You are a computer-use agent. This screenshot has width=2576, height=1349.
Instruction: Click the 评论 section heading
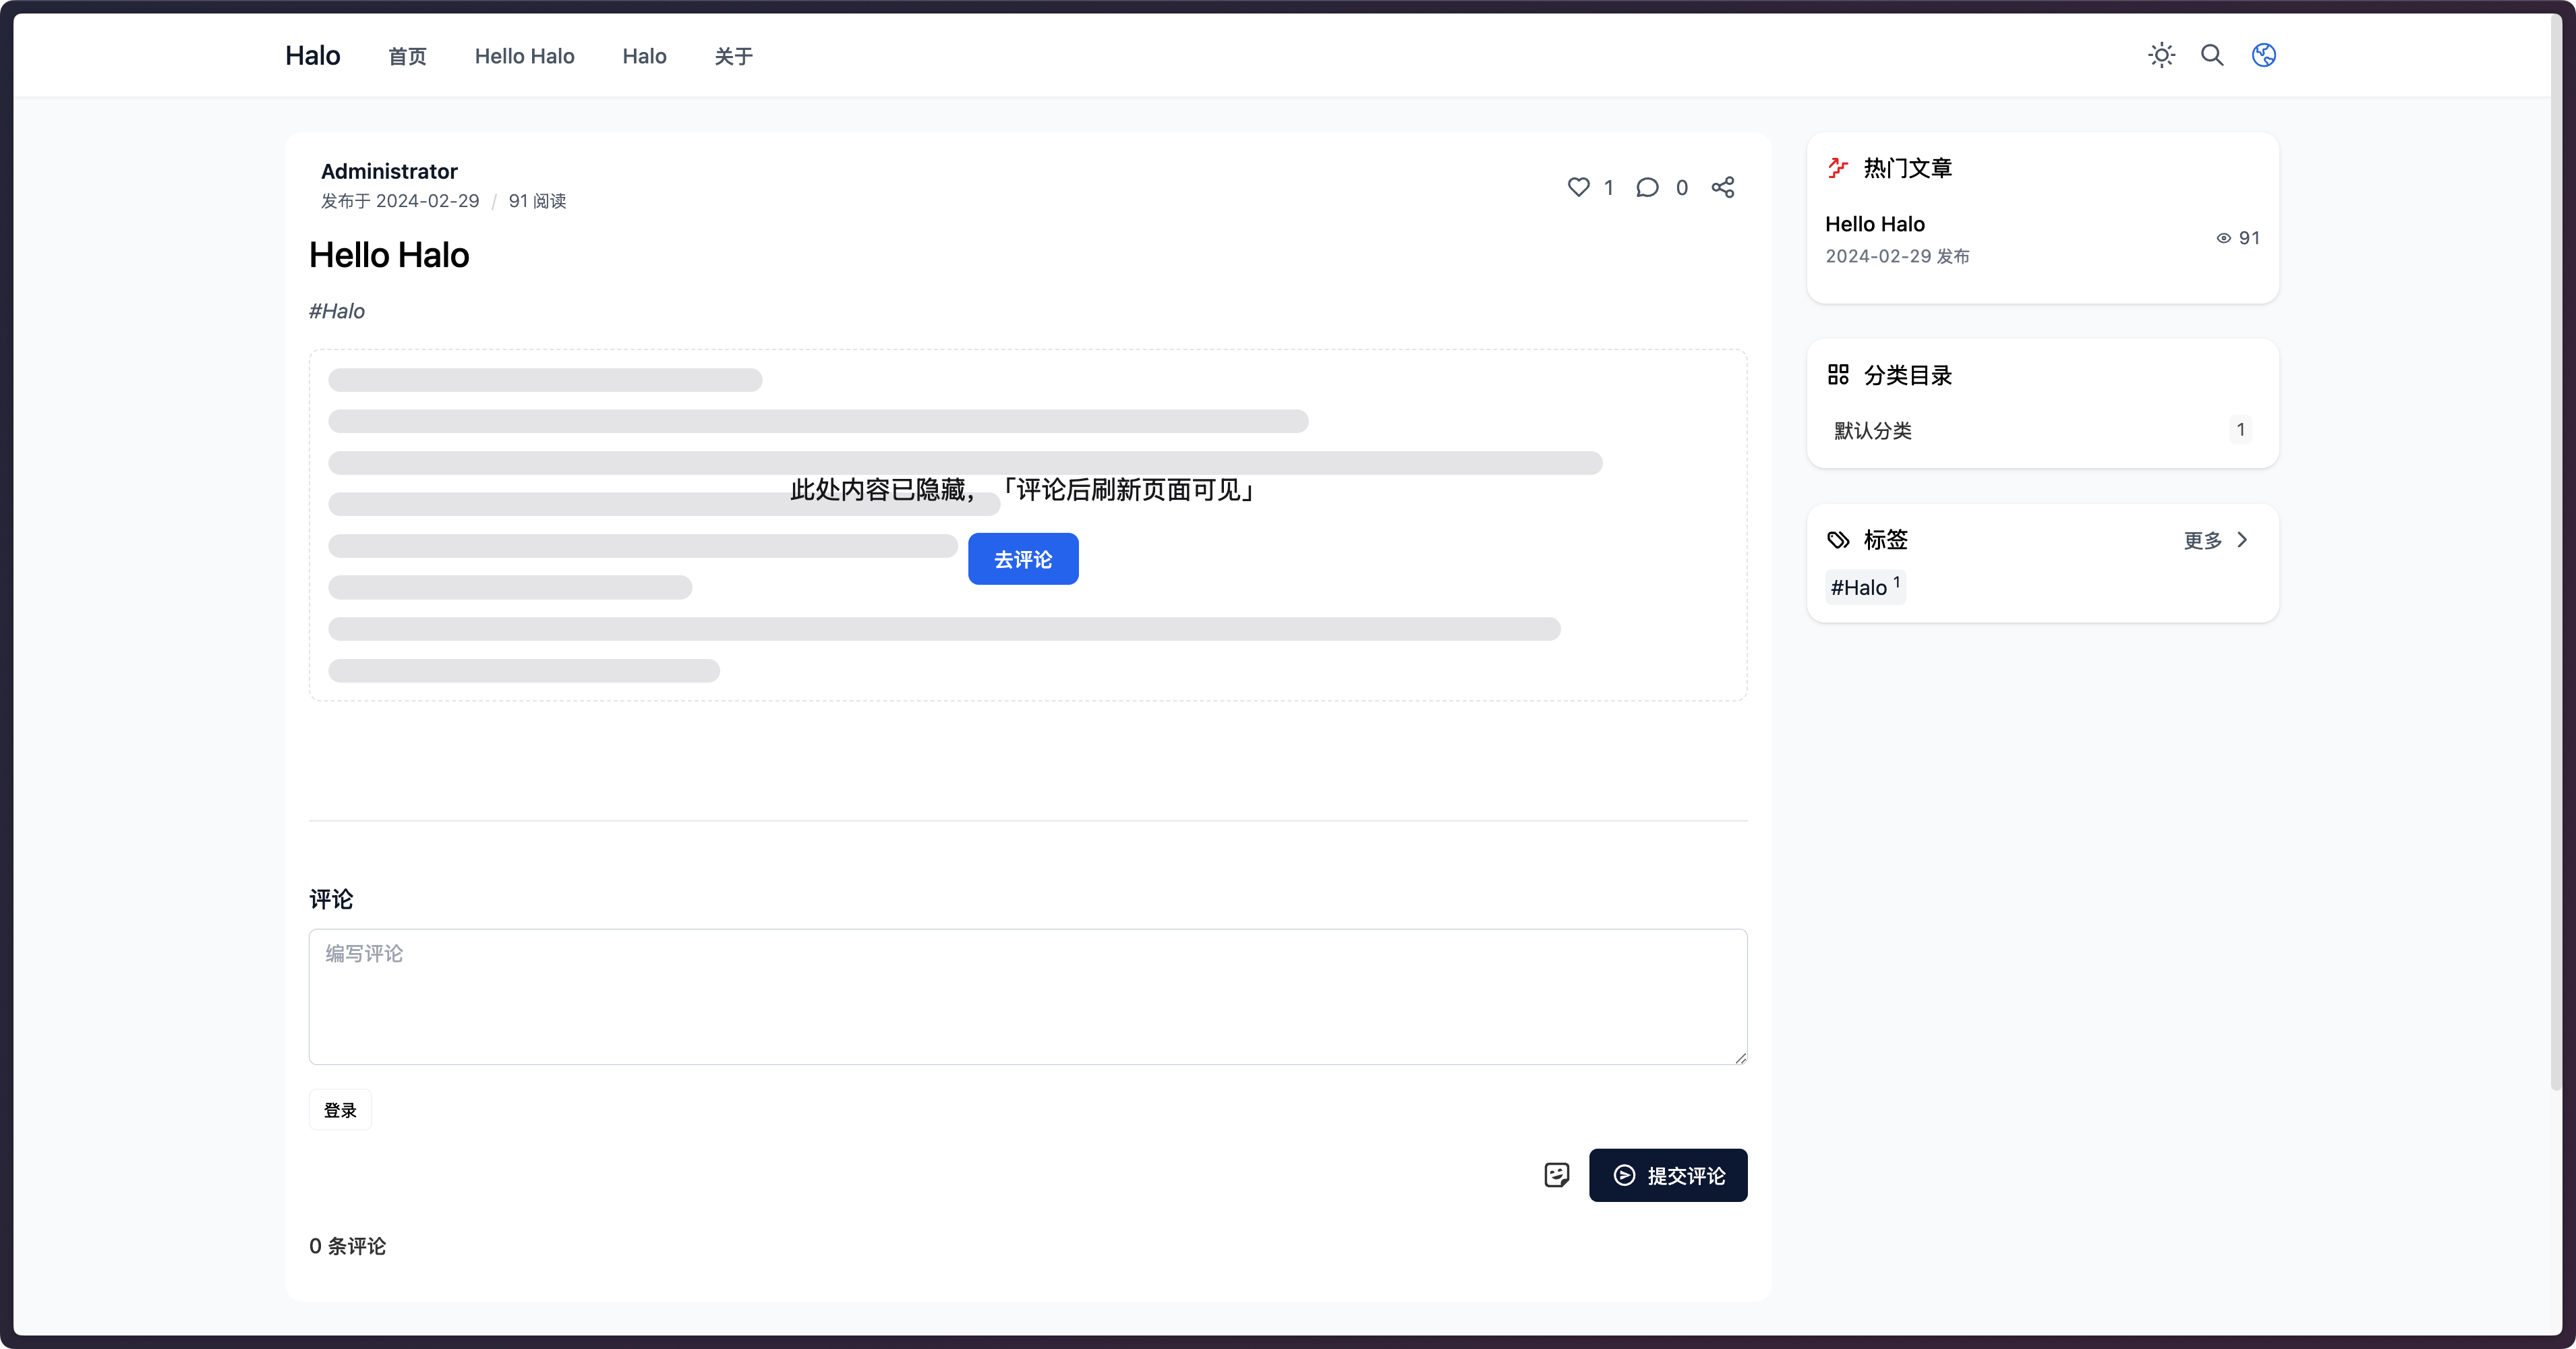tap(331, 899)
